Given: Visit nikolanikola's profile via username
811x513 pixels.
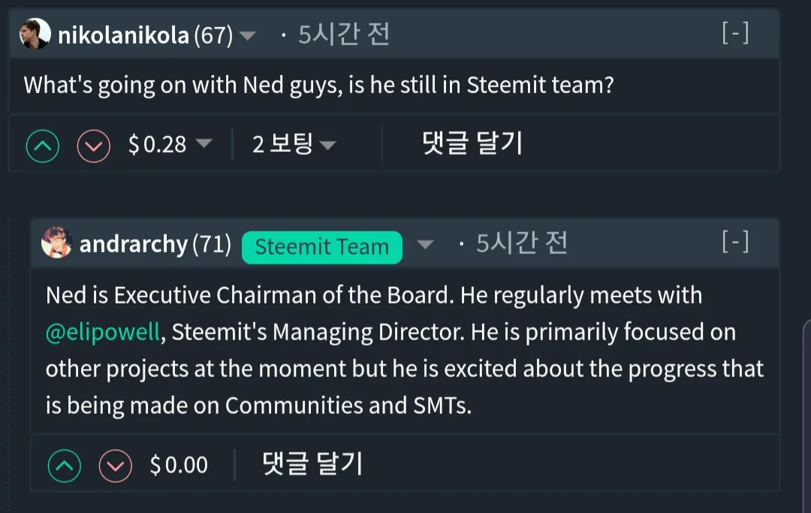Looking at the screenshot, I should tap(123, 35).
